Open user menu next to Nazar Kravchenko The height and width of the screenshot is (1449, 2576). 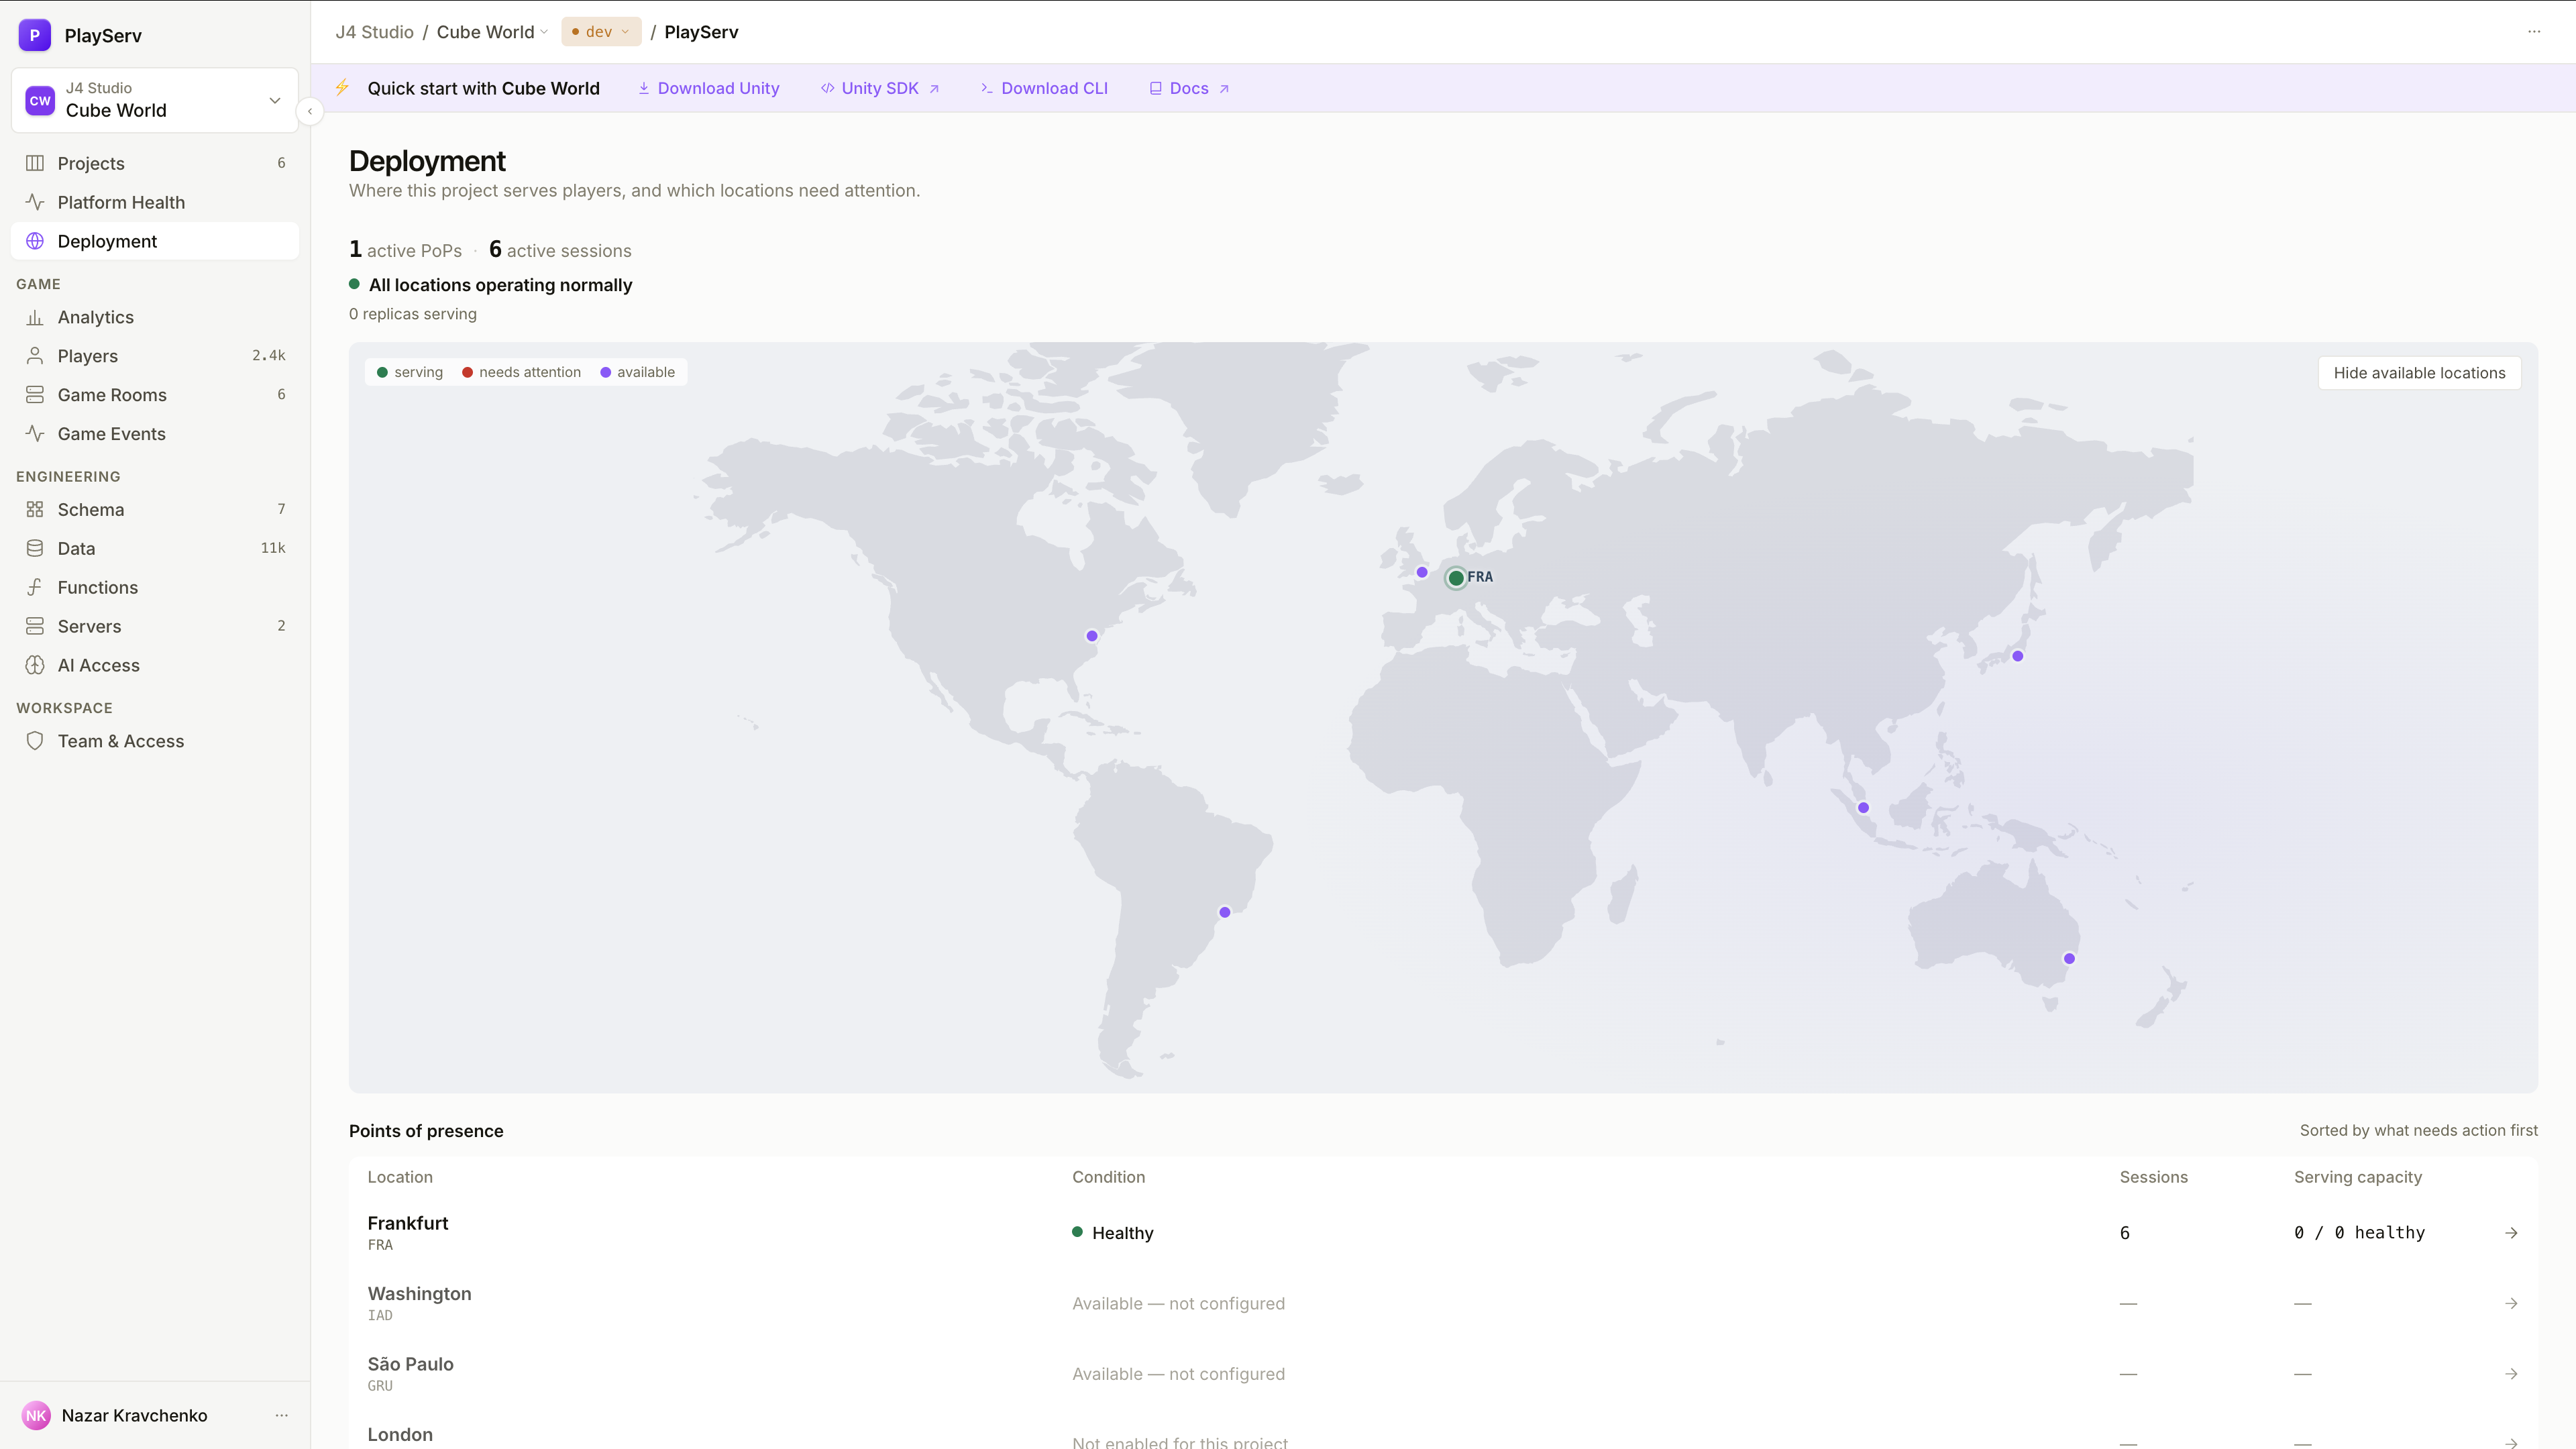pos(282,1415)
